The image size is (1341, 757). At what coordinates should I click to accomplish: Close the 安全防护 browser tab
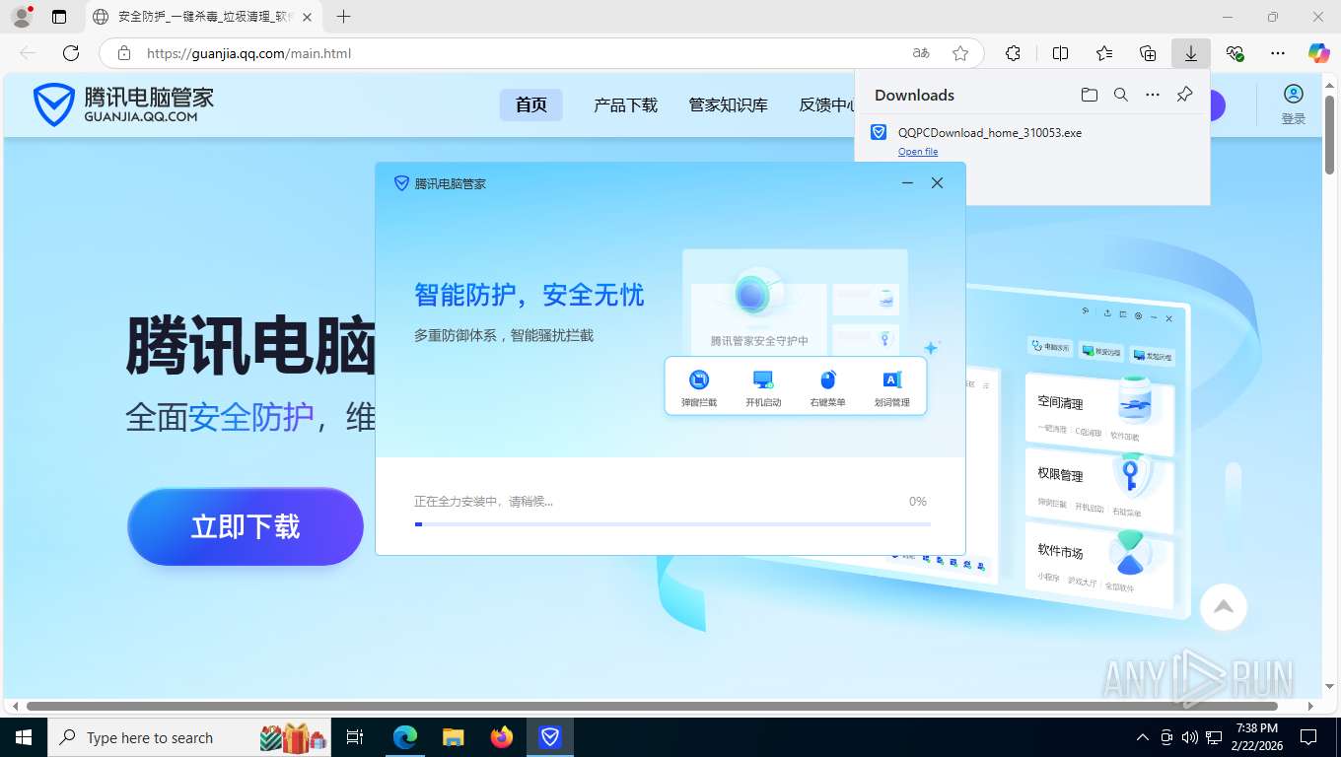coord(307,17)
